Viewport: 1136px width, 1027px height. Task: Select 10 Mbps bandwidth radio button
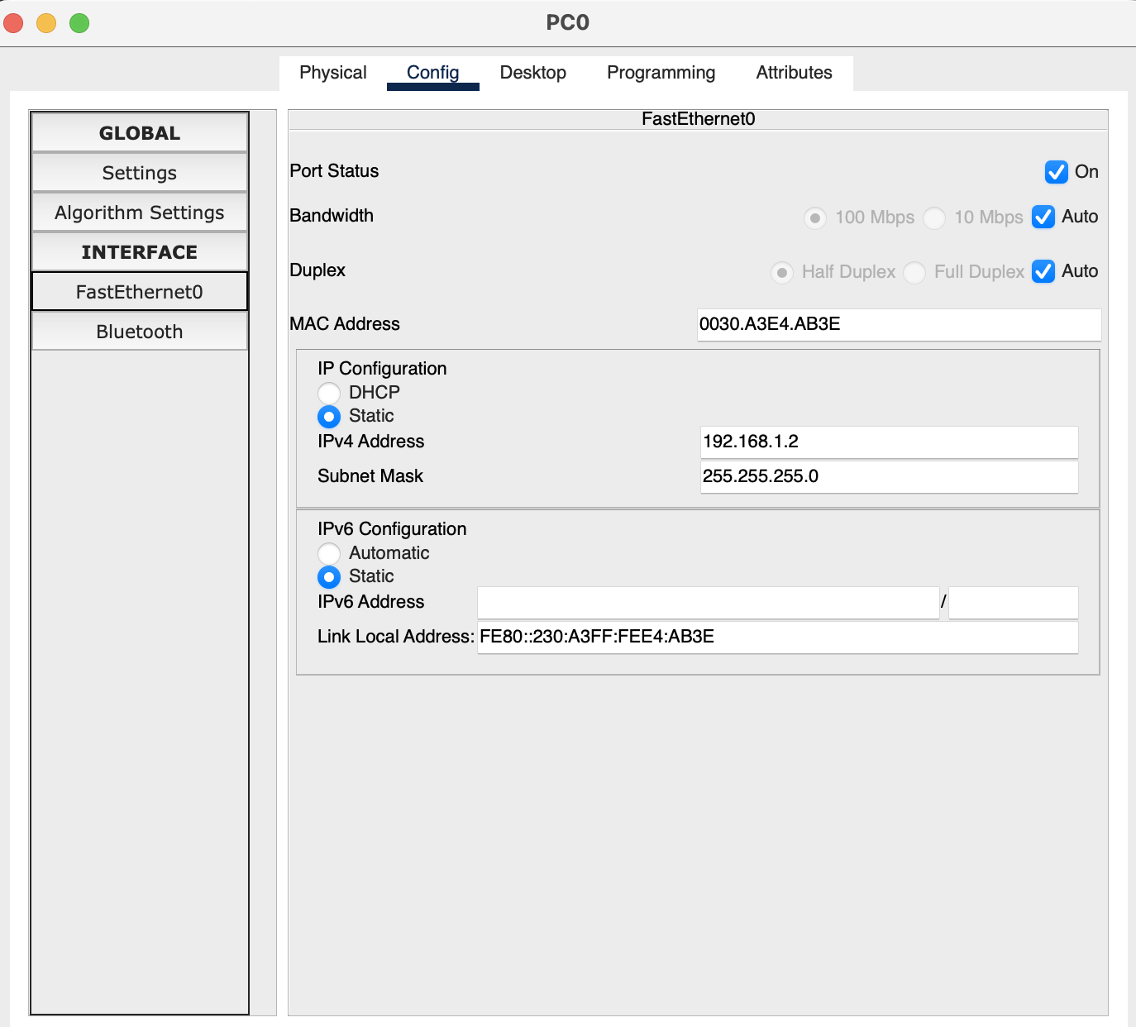[934, 217]
